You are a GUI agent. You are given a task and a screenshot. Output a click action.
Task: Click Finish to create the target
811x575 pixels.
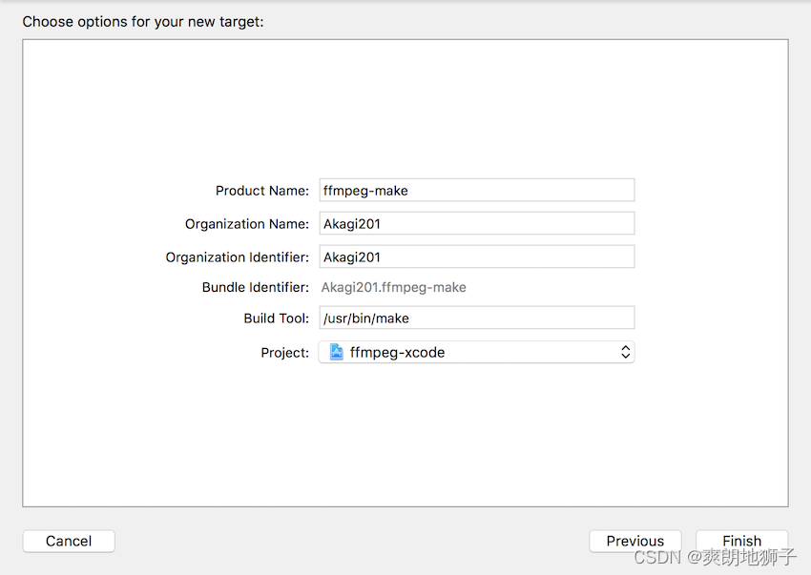[741, 541]
